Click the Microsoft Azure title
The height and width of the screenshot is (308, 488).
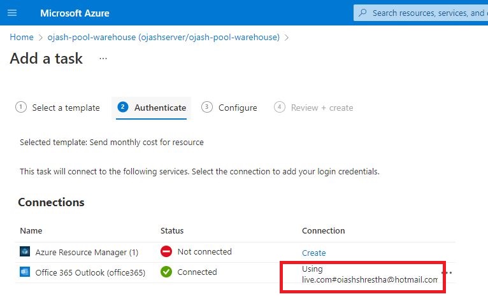point(75,13)
